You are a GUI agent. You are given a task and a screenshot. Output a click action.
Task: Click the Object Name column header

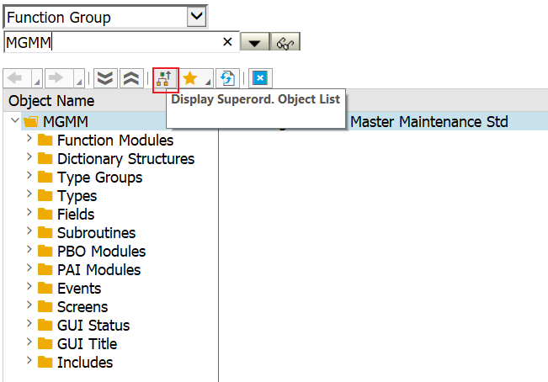click(51, 101)
